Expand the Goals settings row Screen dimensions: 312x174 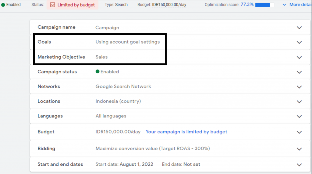click(299, 42)
